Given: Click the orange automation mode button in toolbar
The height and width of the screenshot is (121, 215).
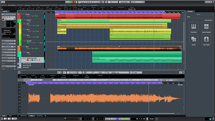Looking at the screenshot, I should point(75,2).
